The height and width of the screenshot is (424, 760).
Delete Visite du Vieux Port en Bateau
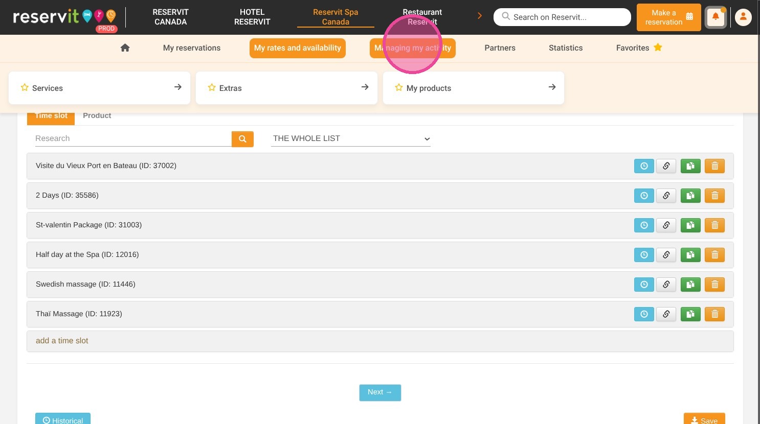[714, 166]
